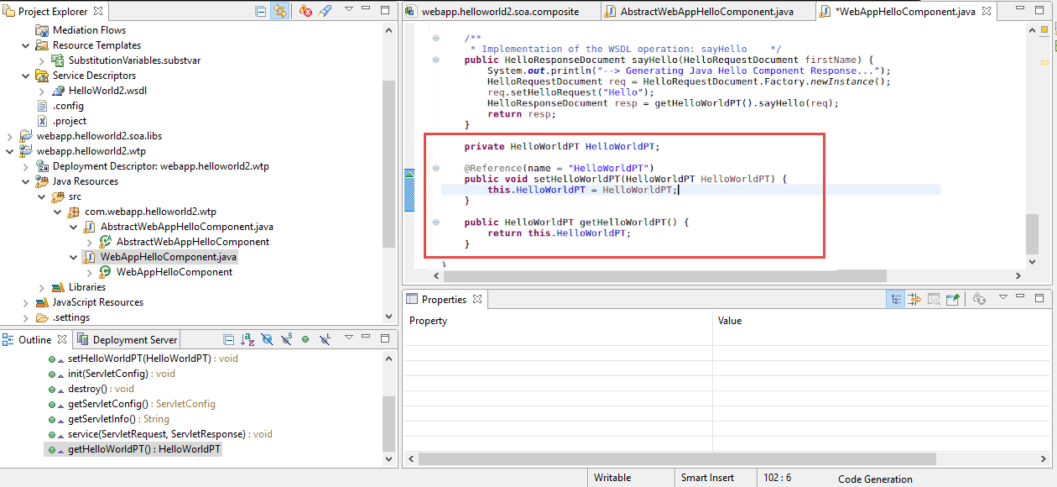Click the Property column header
The image size is (1057, 487).
pos(428,321)
